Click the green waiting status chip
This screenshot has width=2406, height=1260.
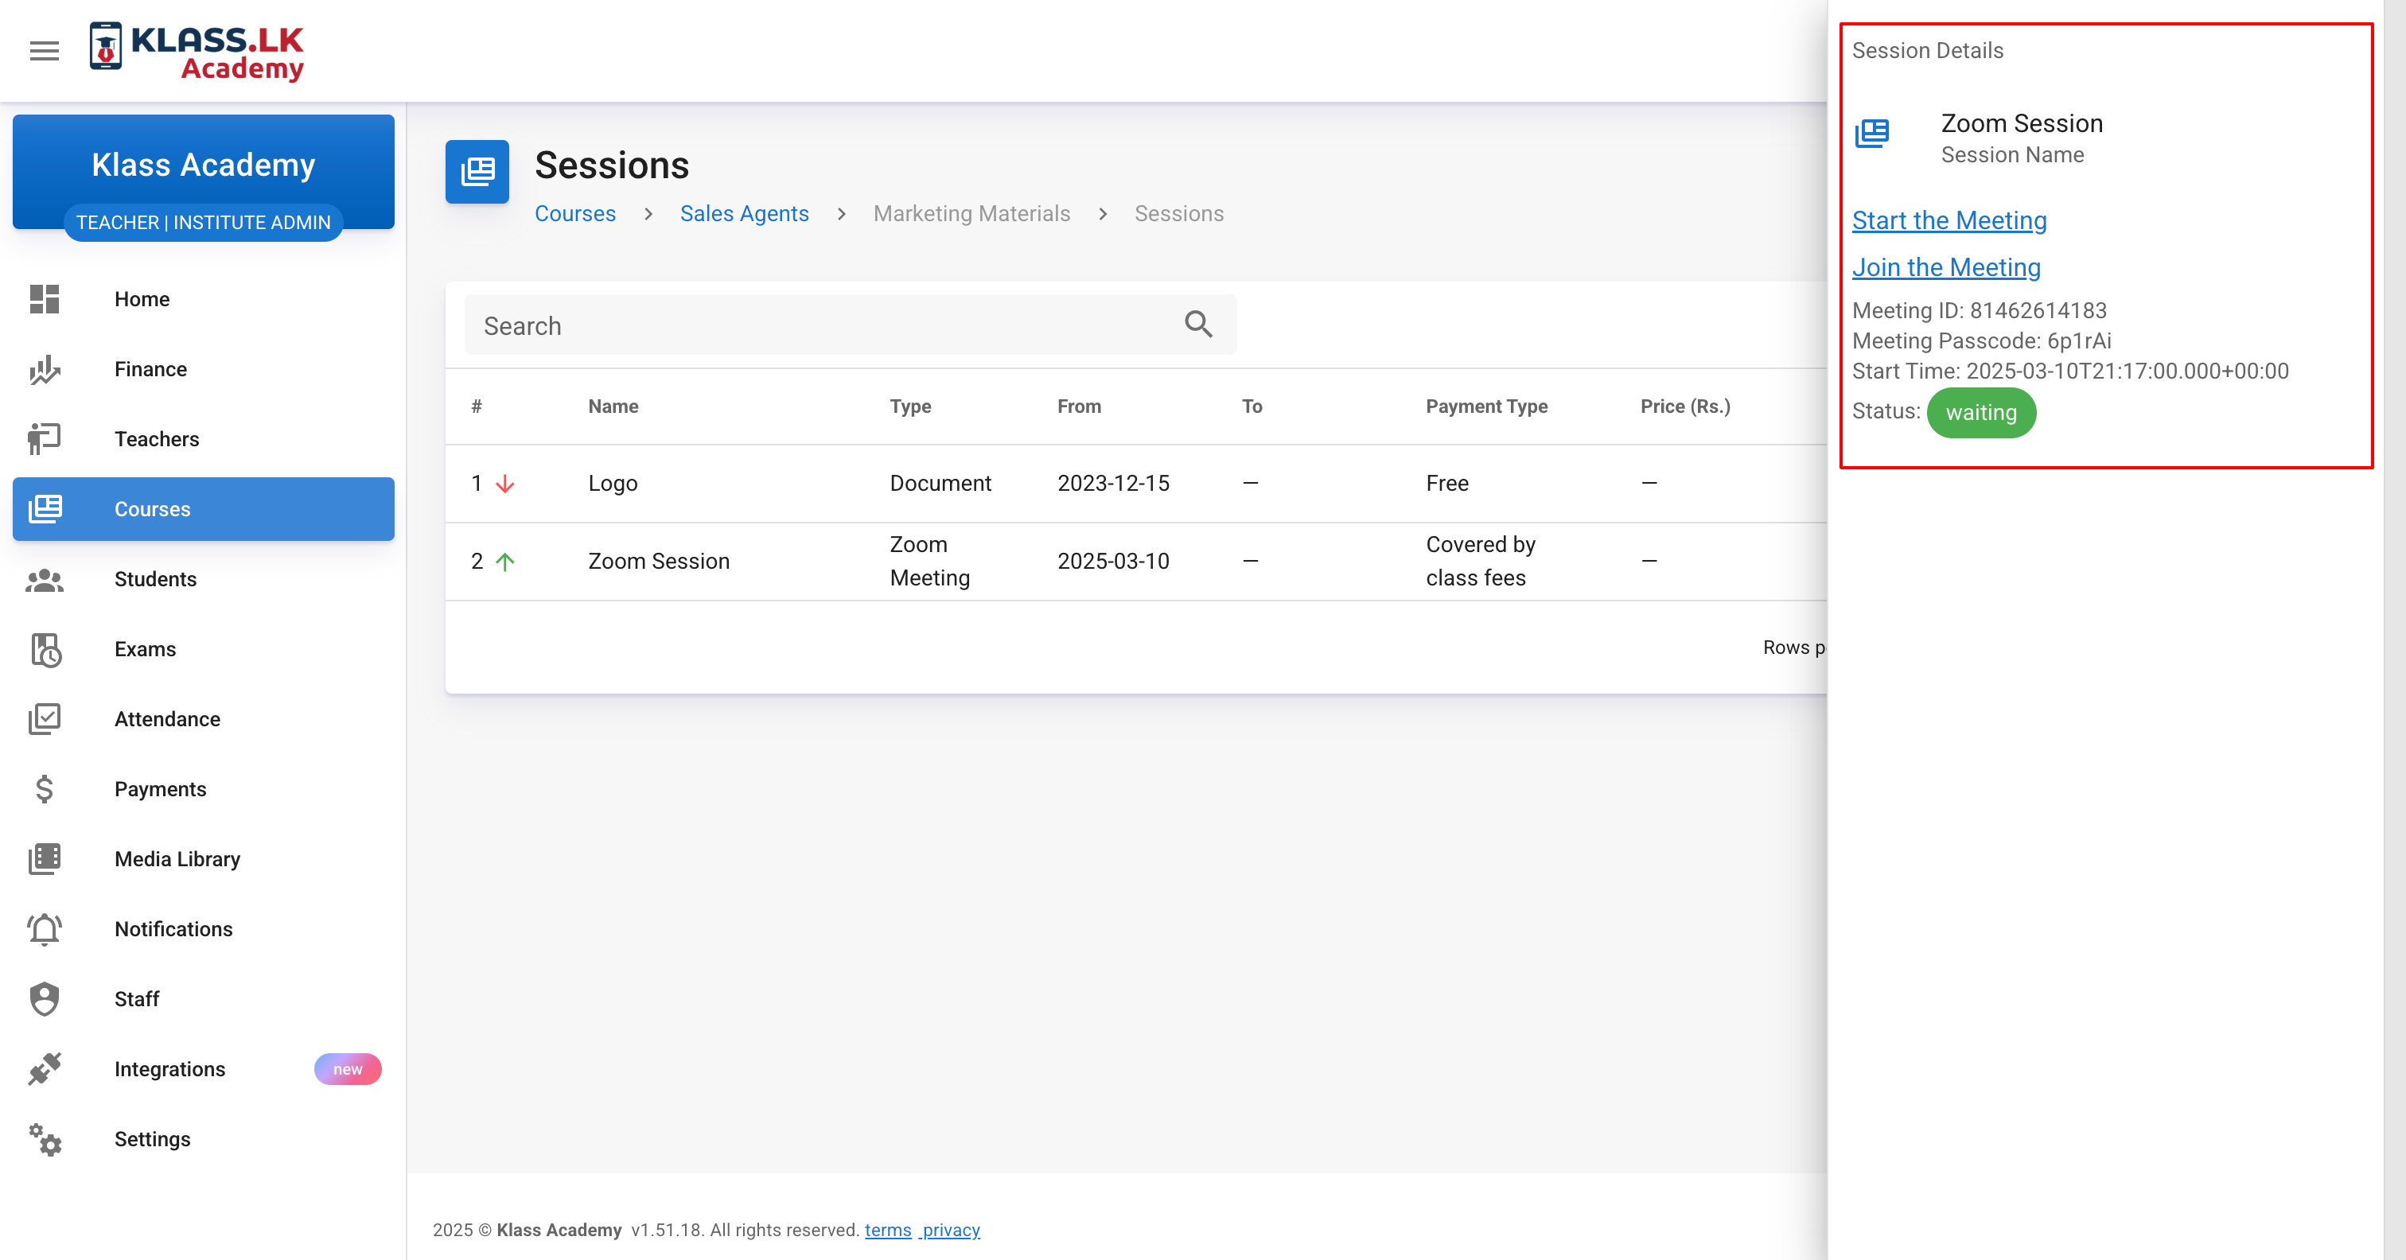[1980, 413]
